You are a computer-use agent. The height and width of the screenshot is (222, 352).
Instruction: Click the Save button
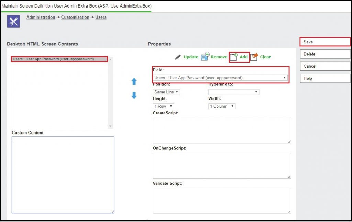tap(324, 41)
